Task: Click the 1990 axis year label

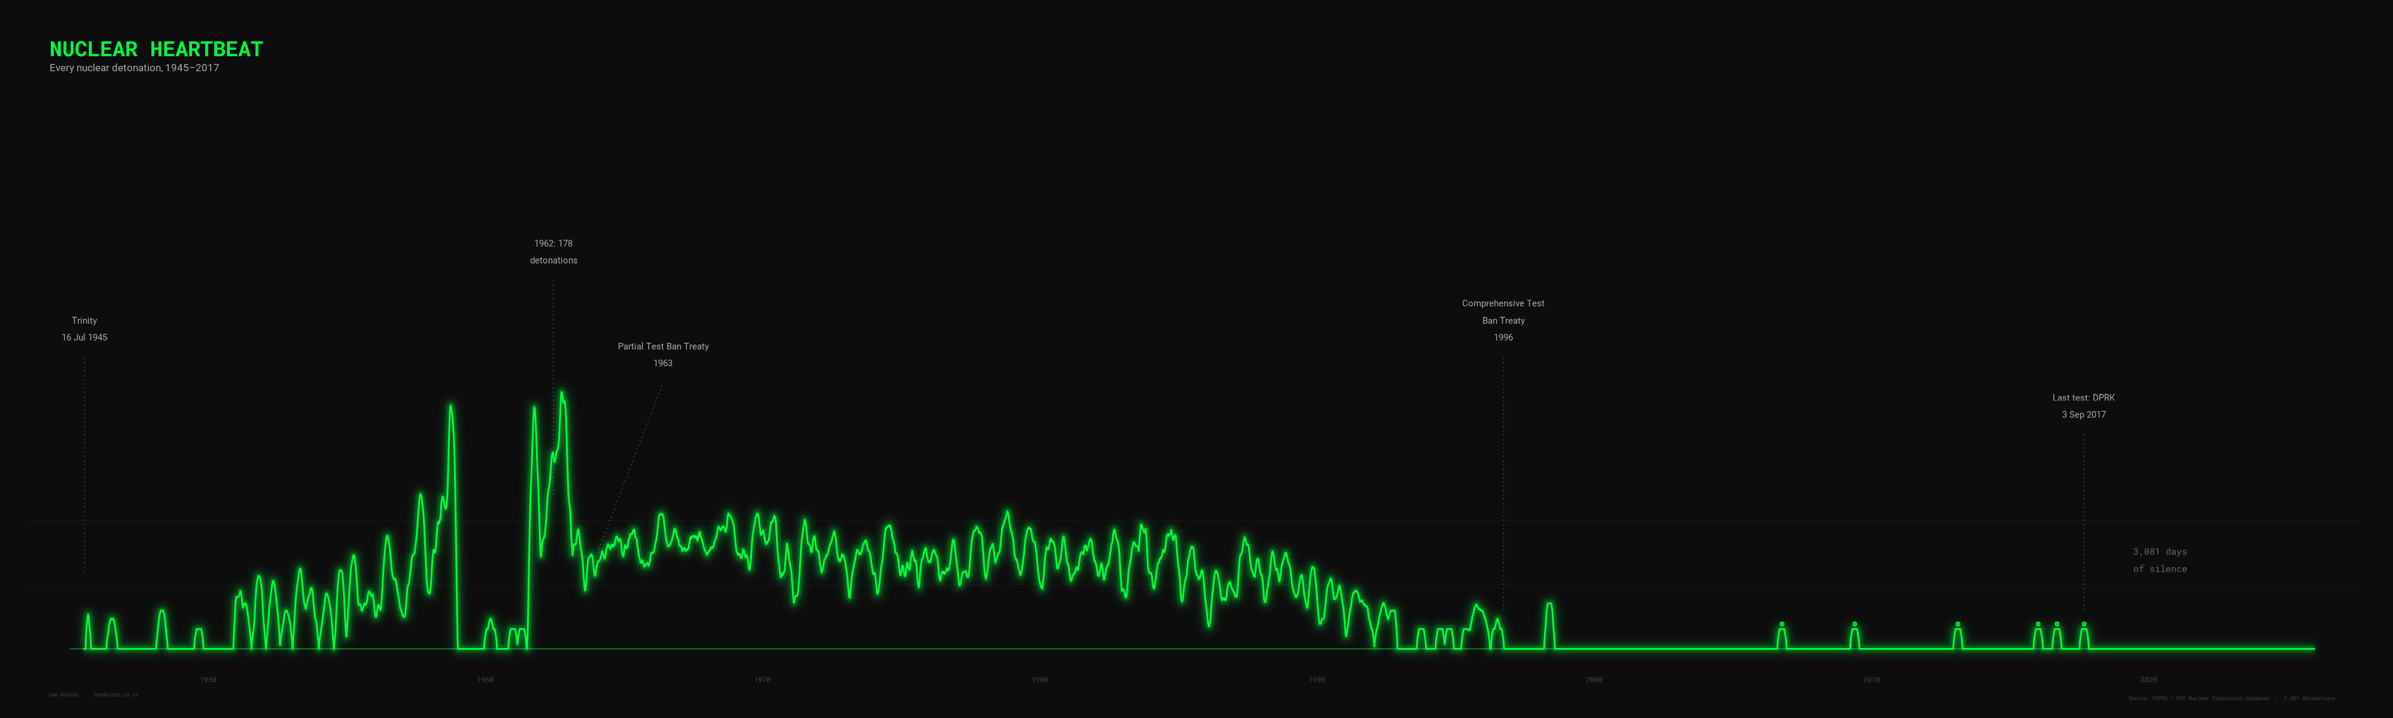Action: coord(1316,680)
